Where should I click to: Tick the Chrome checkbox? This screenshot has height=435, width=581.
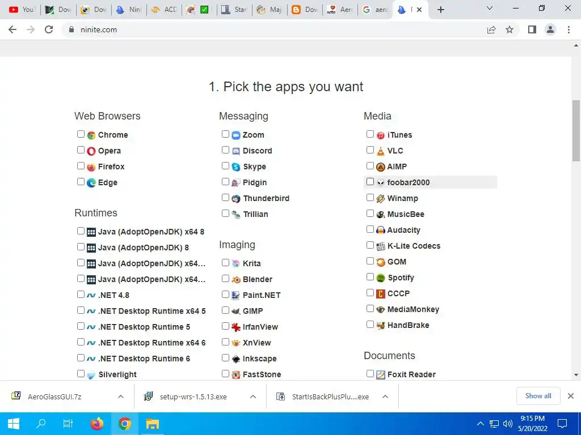(81, 134)
